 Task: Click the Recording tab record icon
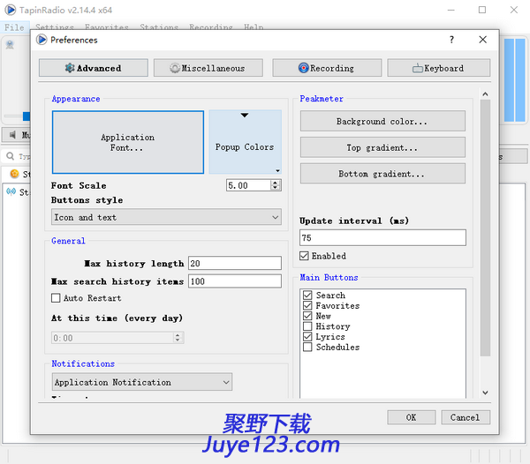pos(304,68)
